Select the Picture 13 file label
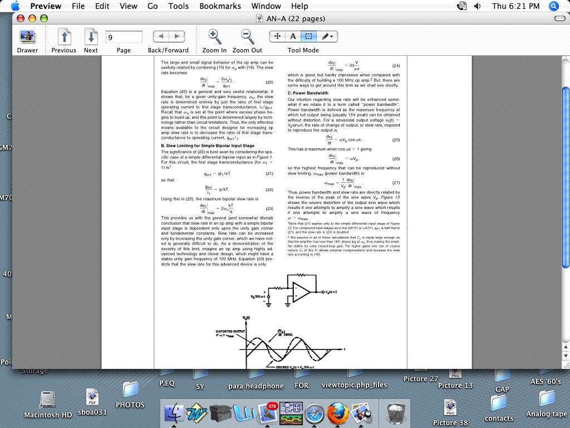Image resolution: width=570 pixels, height=428 pixels. click(455, 385)
